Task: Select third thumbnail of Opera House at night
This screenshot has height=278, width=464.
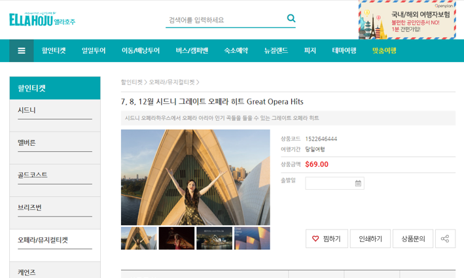Action: click(x=214, y=238)
